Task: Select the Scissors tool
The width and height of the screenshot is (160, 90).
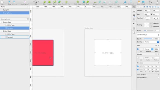Action: [95, 2]
